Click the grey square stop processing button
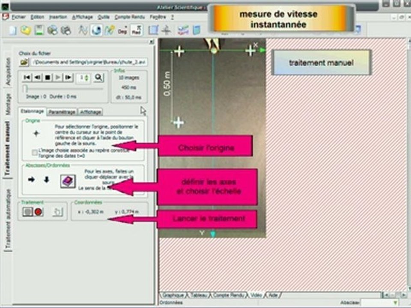Screen dimensions: 411x308 point(27,212)
